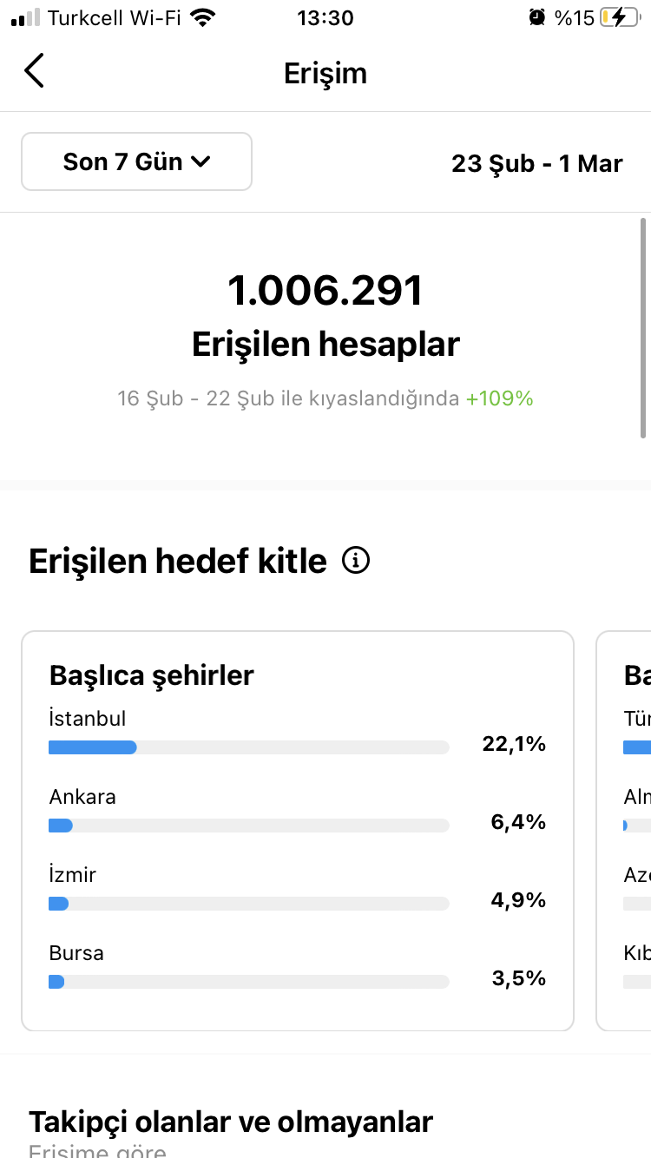Tap the Erişim page title
Viewport: 651px width, 1158px height.
[325, 73]
